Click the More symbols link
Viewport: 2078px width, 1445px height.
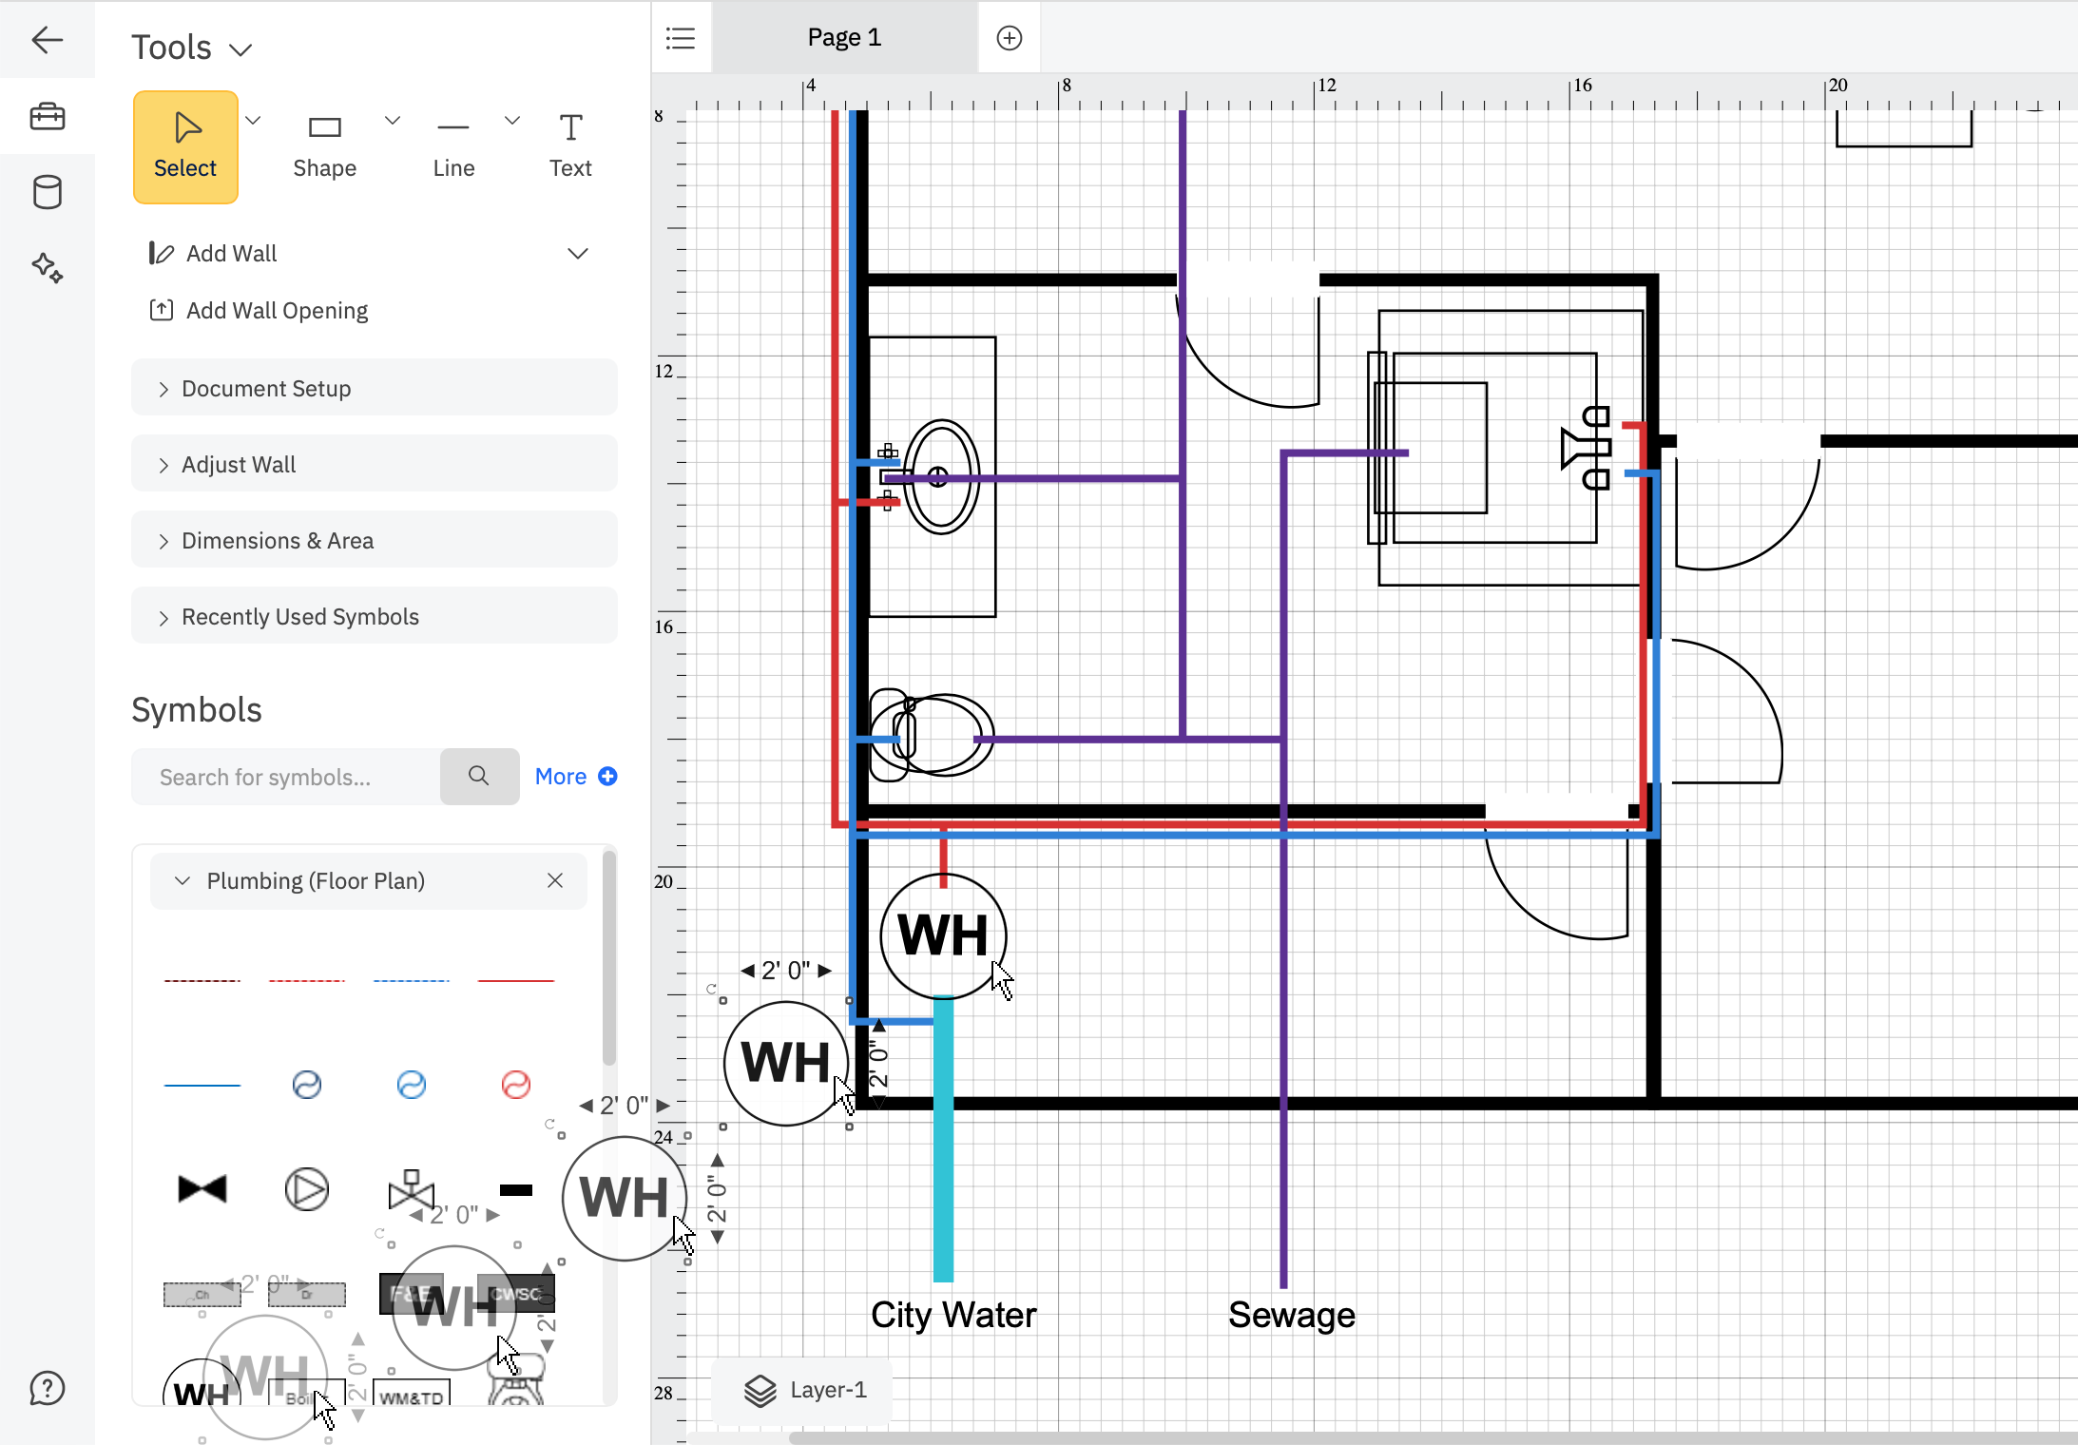(x=560, y=776)
